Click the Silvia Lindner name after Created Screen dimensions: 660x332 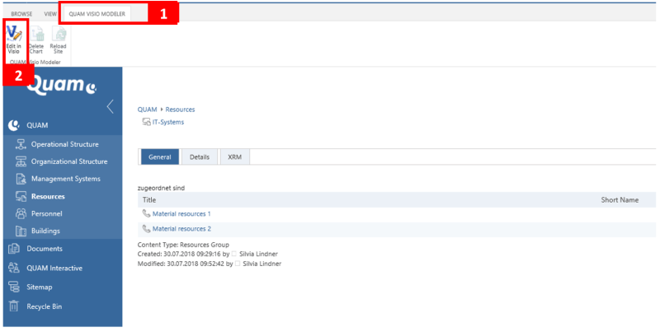(x=258, y=255)
